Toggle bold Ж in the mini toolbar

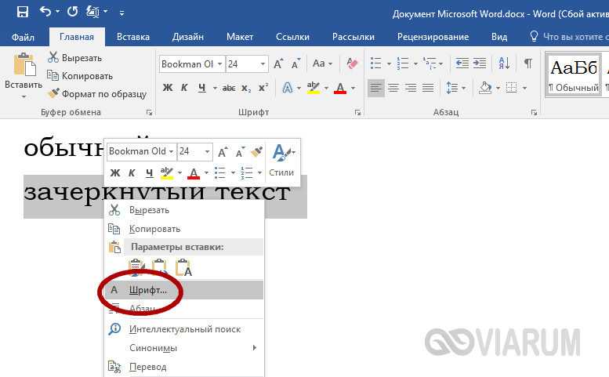point(115,172)
